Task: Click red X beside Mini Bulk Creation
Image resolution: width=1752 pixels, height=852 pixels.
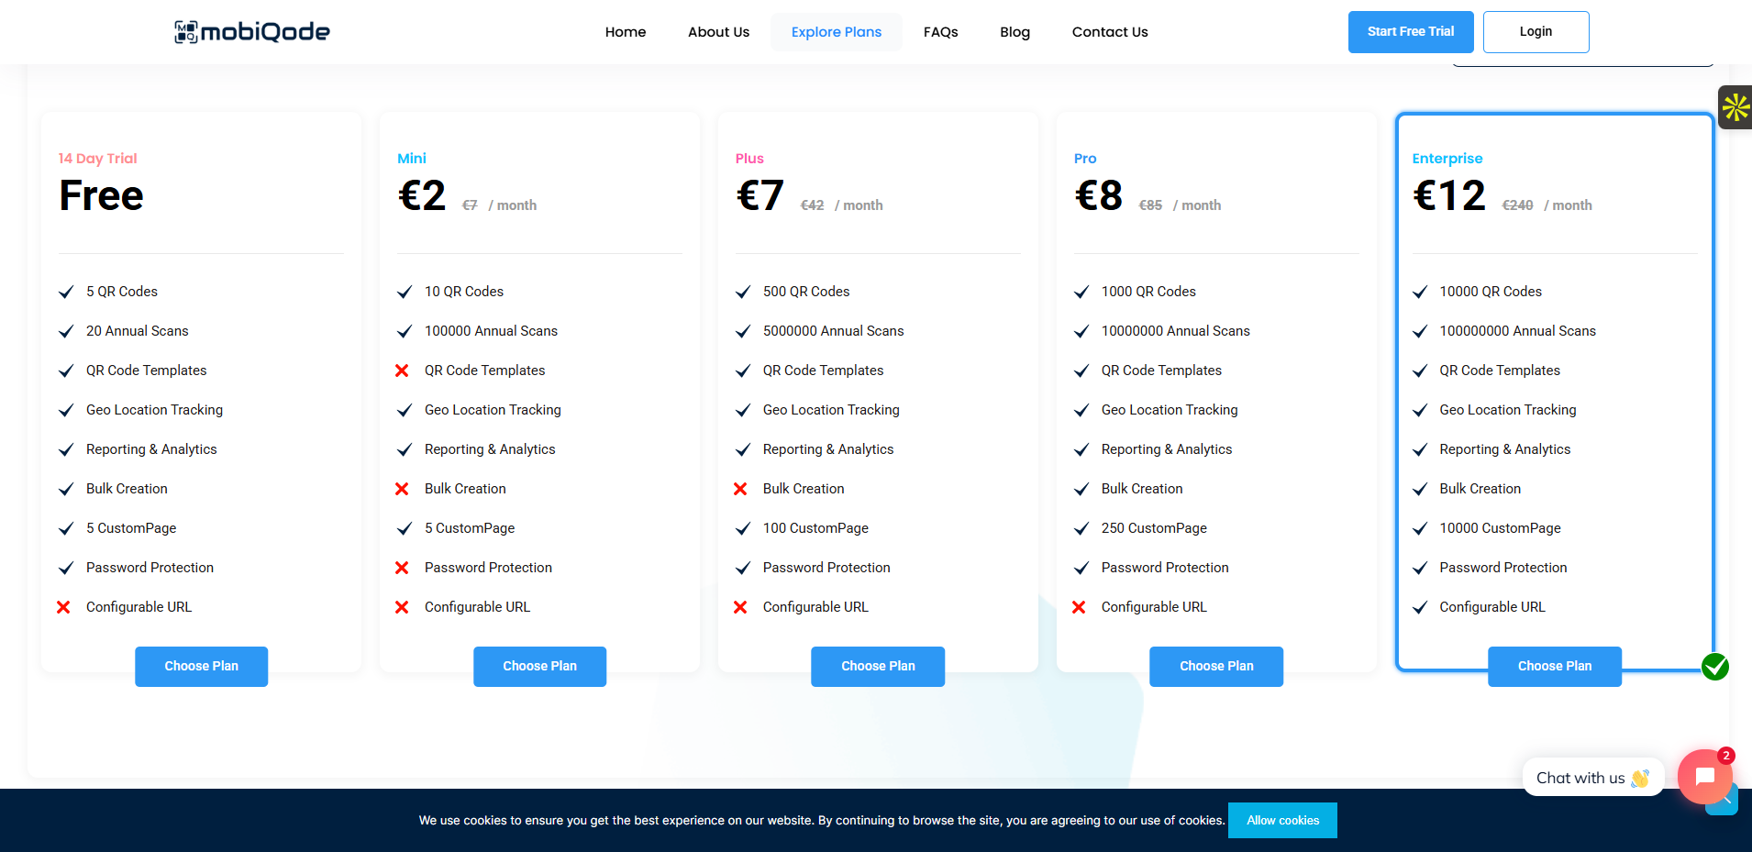Action: click(402, 489)
